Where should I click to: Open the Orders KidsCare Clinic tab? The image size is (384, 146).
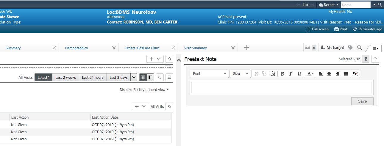pyautogui.click(x=142, y=48)
